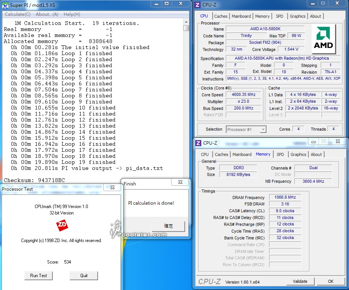Click the Memory CPU-Z window Z icon
Viewport: 349px width, 290px height.
point(198,143)
